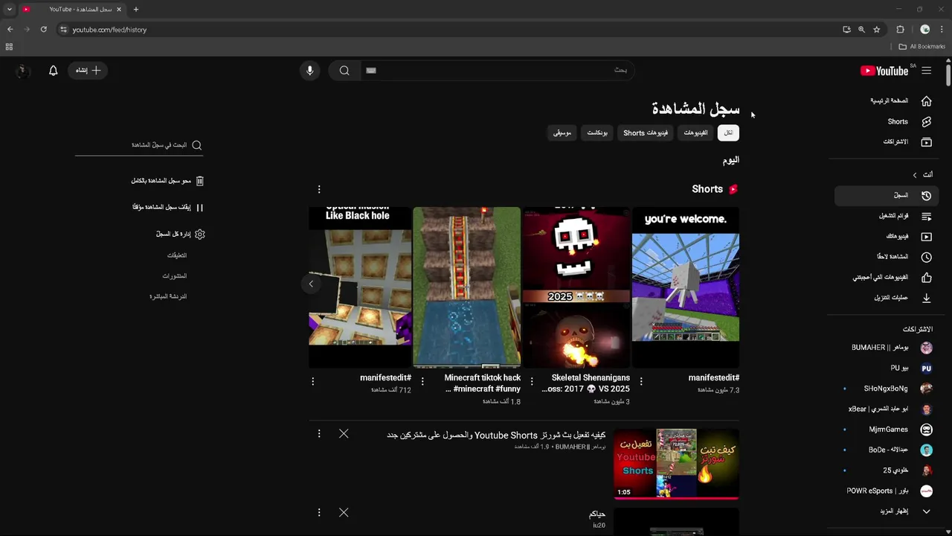The image size is (952, 536).
Task: Click the Create (إنشاء) button
Action: (x=88, y=70)
